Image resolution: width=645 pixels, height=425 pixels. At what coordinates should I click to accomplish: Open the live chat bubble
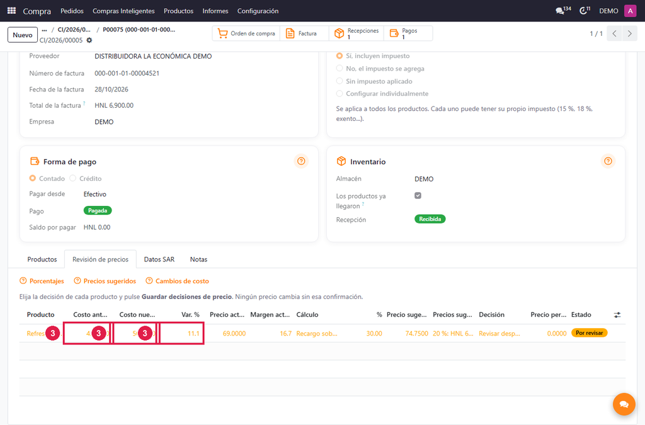coord(624,404)
